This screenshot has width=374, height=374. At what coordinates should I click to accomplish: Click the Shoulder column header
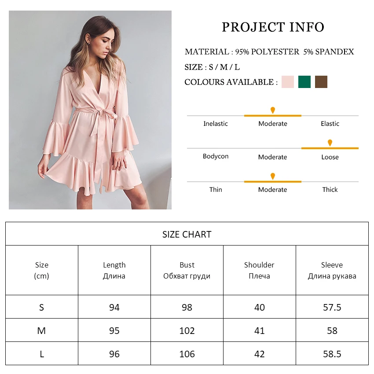(259, 270)
